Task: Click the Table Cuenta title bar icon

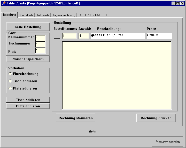Action: tap(3, 3)
